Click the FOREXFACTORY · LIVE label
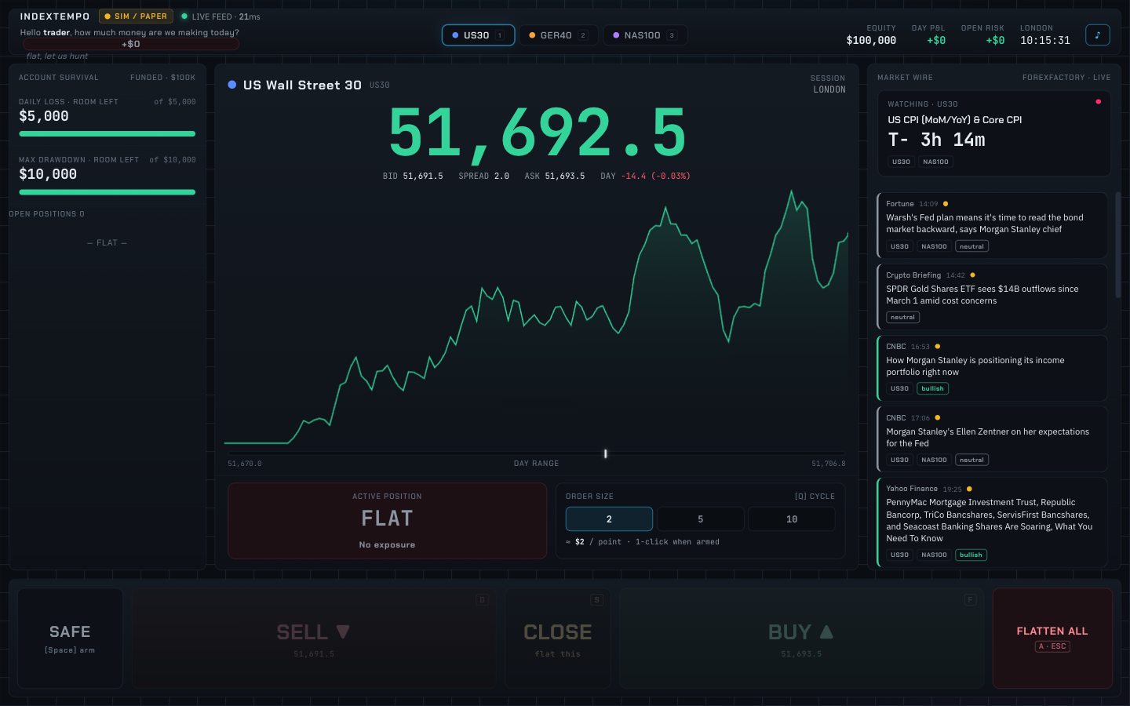The width and height of the screenshot is (1130, 706). point(1066,78)
